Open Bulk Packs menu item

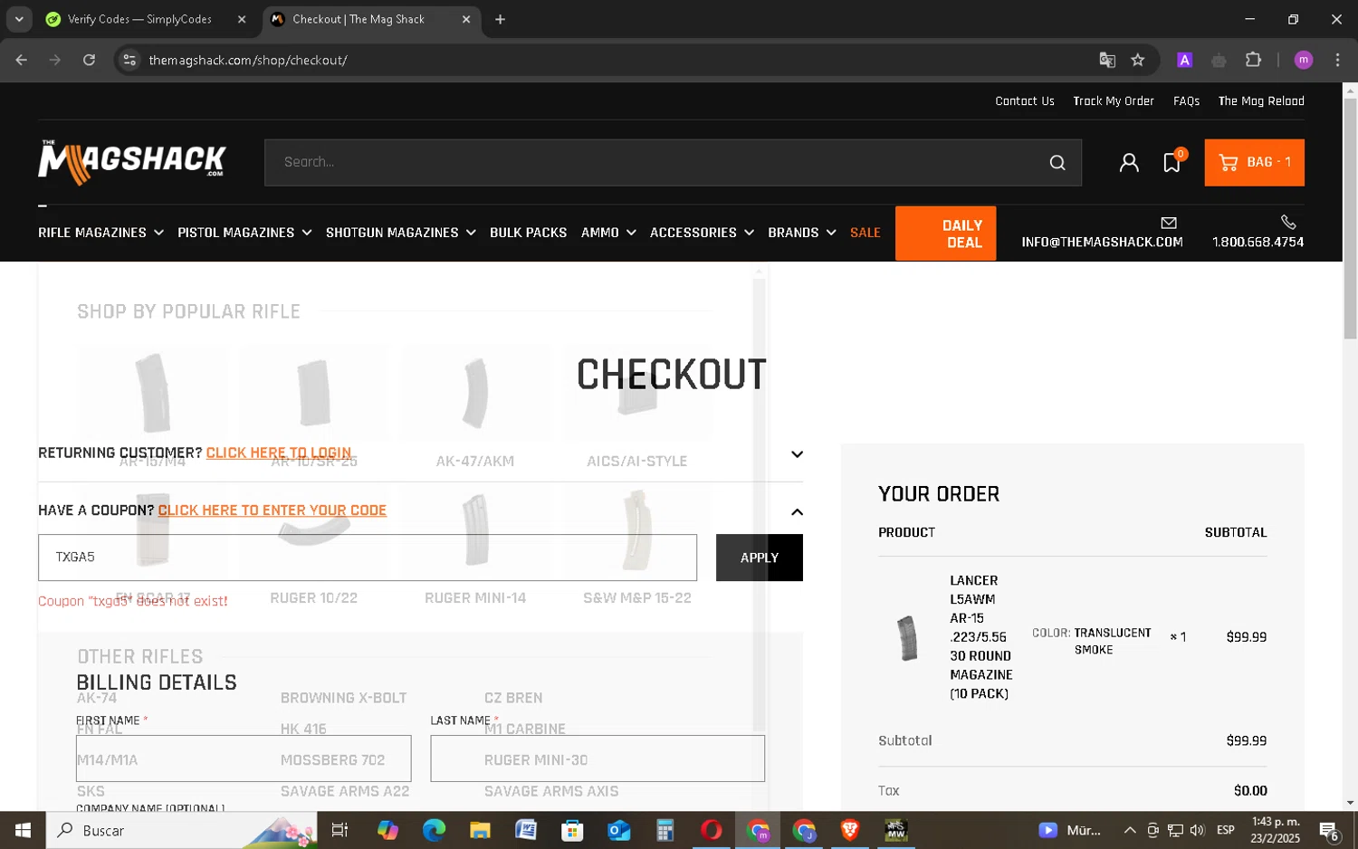(528, 233)
